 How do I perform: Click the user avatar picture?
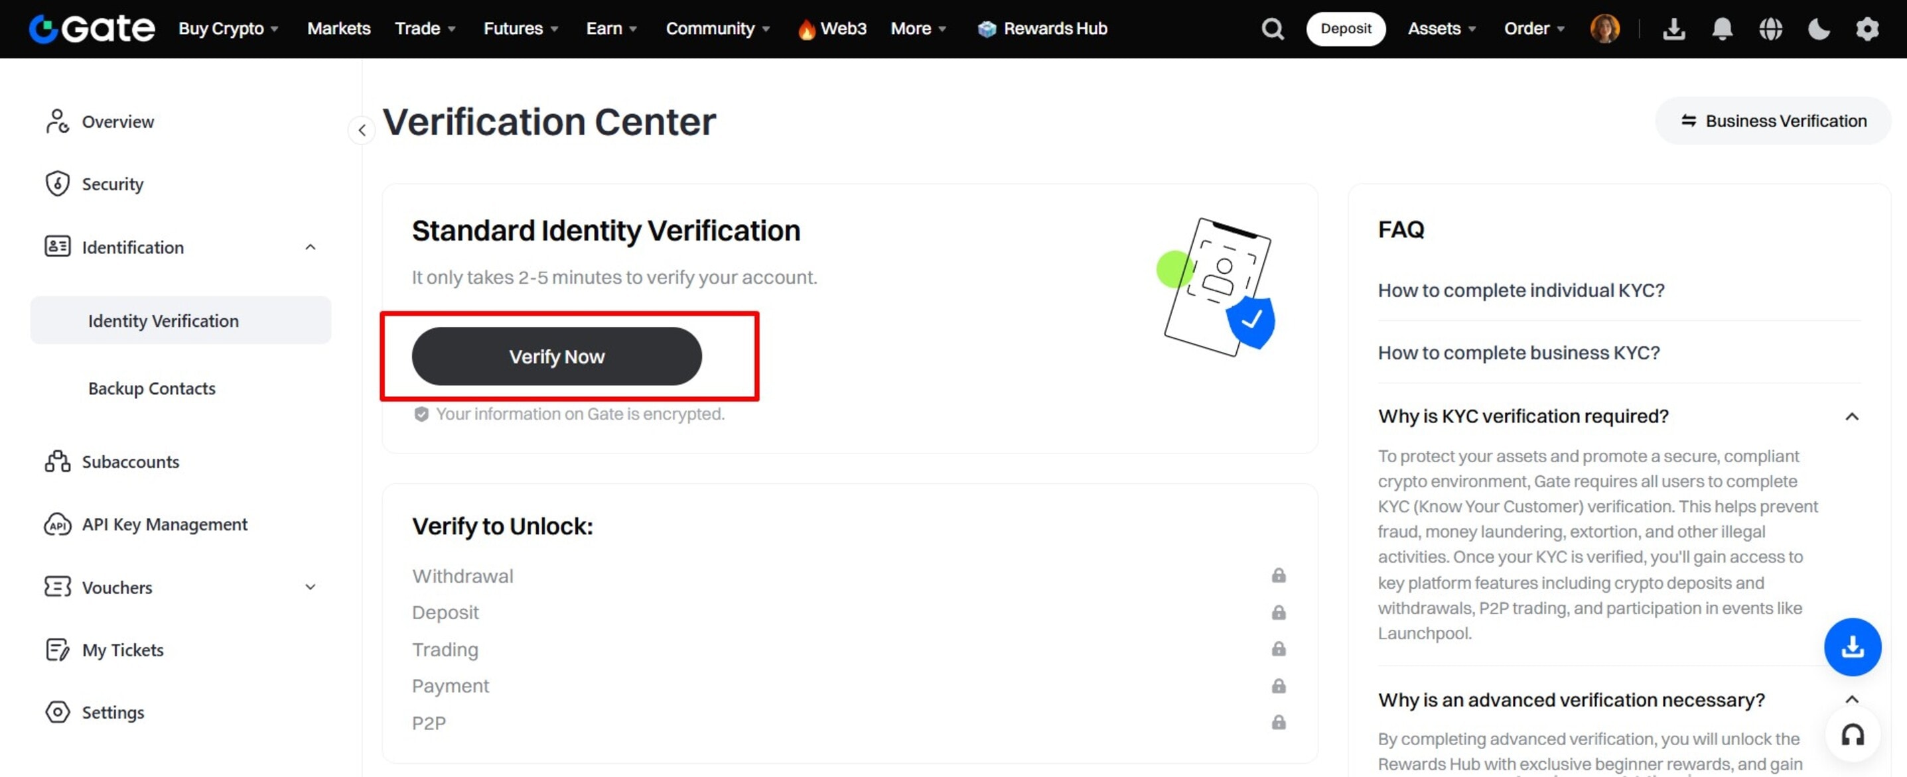point(1604,29)
